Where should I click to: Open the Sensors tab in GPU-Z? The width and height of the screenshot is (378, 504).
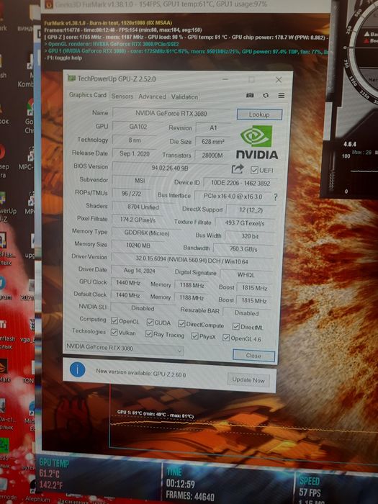122,96
